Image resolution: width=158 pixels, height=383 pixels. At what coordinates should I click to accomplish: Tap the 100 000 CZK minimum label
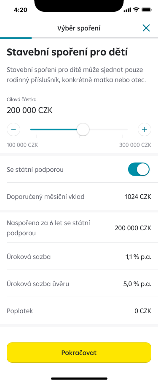(22, 145)
